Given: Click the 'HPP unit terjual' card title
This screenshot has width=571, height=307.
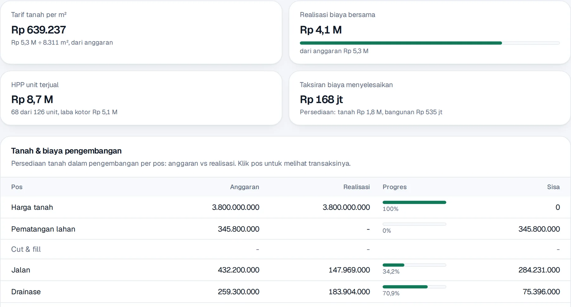Looking at the screenshot, I should [x=35, y=85].
